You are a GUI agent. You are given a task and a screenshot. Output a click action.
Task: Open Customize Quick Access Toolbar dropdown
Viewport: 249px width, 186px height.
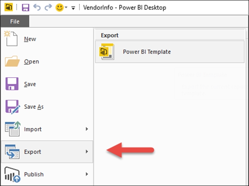point(73,8)
